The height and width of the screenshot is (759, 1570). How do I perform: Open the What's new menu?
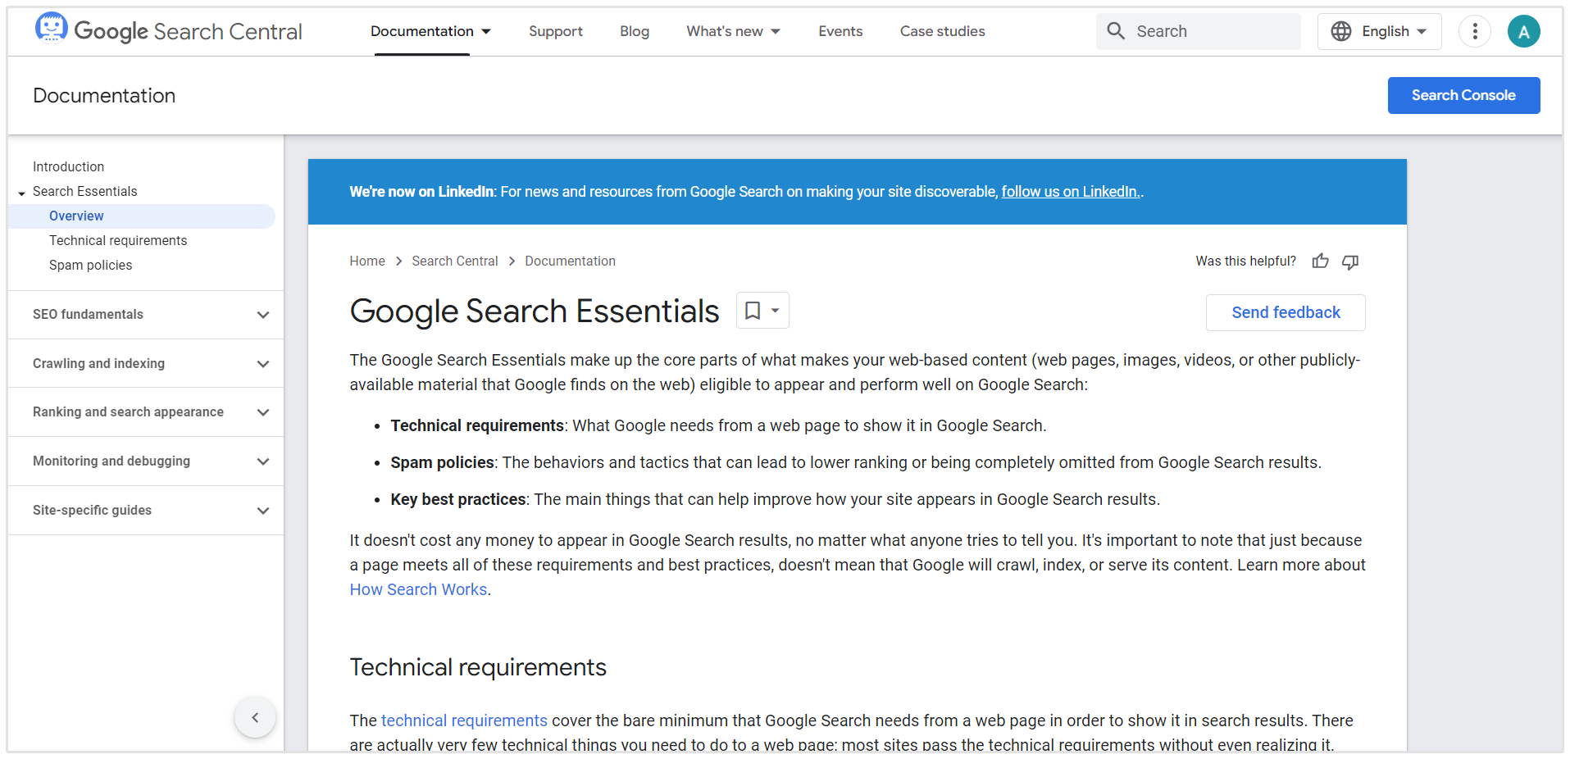point(733,31)
